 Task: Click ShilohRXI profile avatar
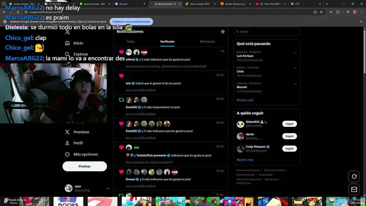(x=240, y=124)
